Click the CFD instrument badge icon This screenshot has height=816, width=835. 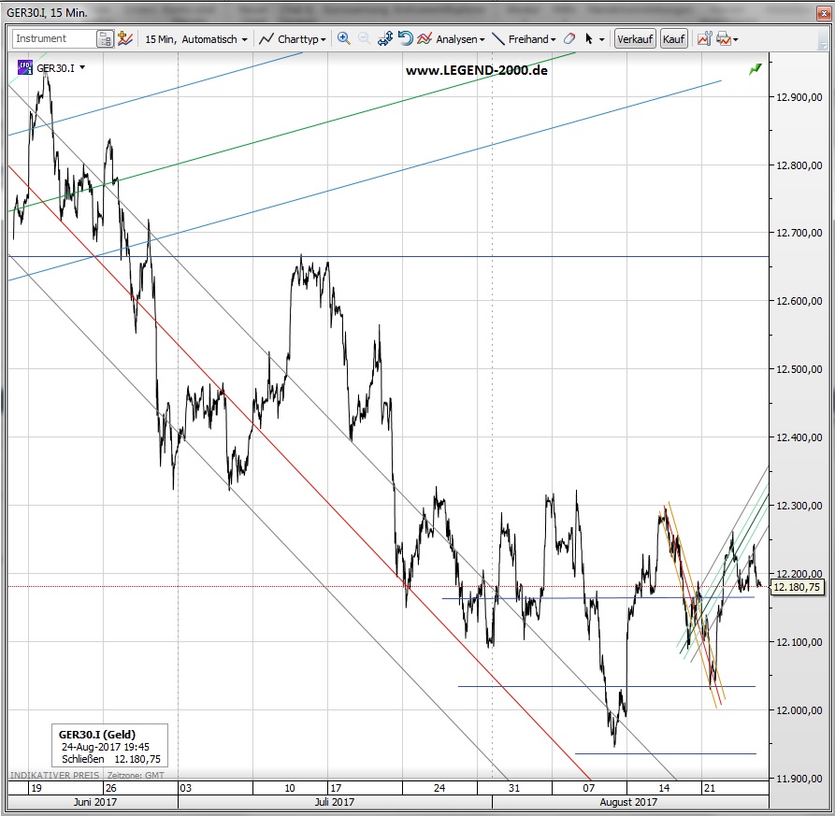[x=25, y=67]
